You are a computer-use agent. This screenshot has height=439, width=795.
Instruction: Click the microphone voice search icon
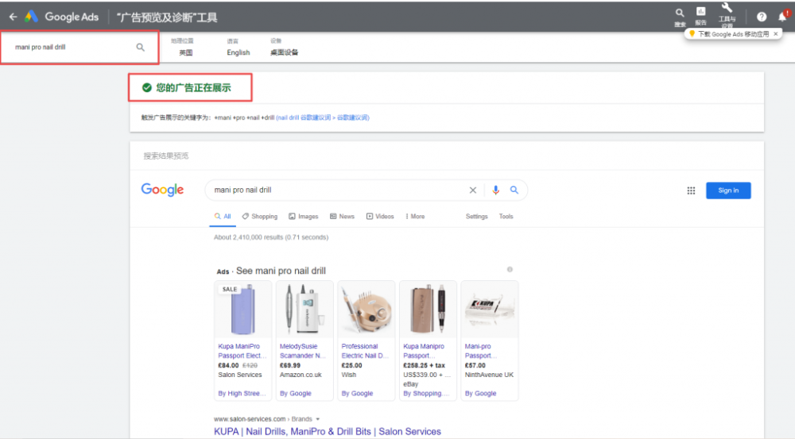click(496, 191)
